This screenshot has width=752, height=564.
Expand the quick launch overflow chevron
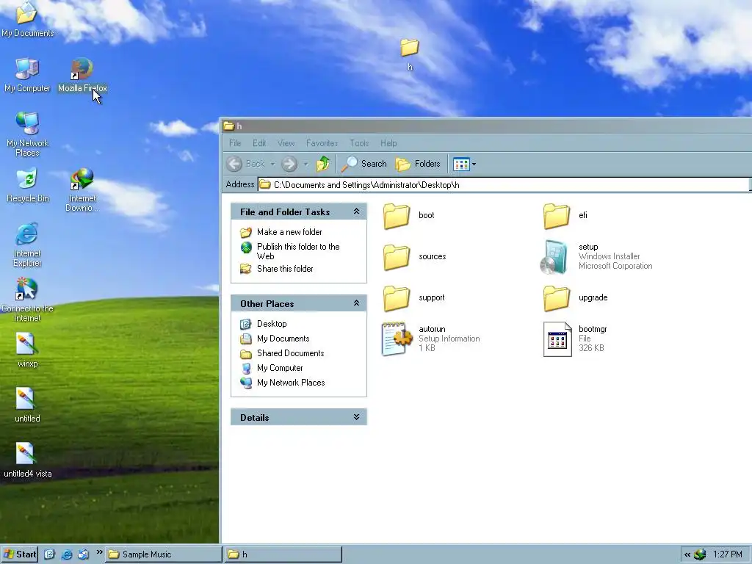(x=99, y=552)
